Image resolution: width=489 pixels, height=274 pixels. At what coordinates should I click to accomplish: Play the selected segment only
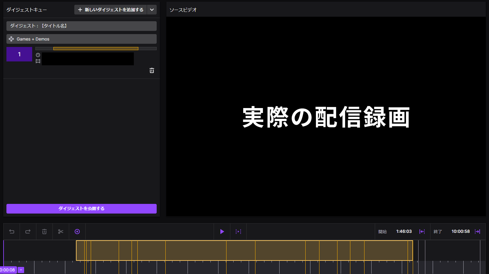(x=238, y=232)
